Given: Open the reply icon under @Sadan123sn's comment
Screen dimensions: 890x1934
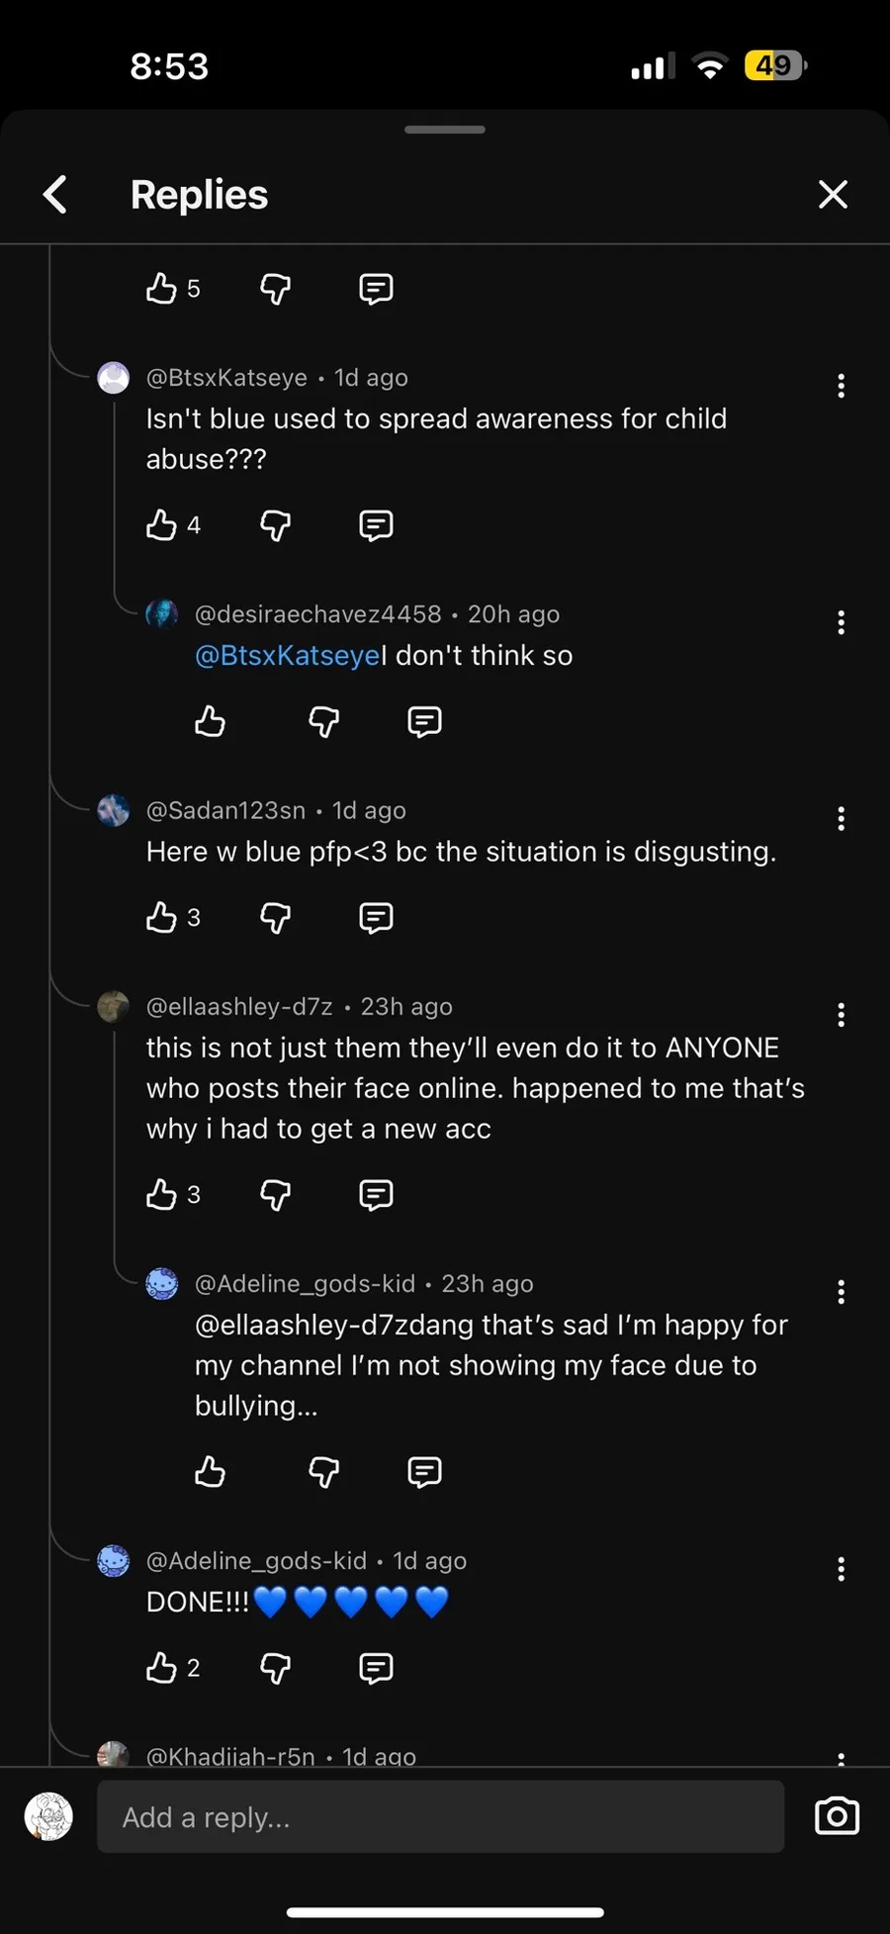Looking at the screenshot, I should click(x=376, y=918).
